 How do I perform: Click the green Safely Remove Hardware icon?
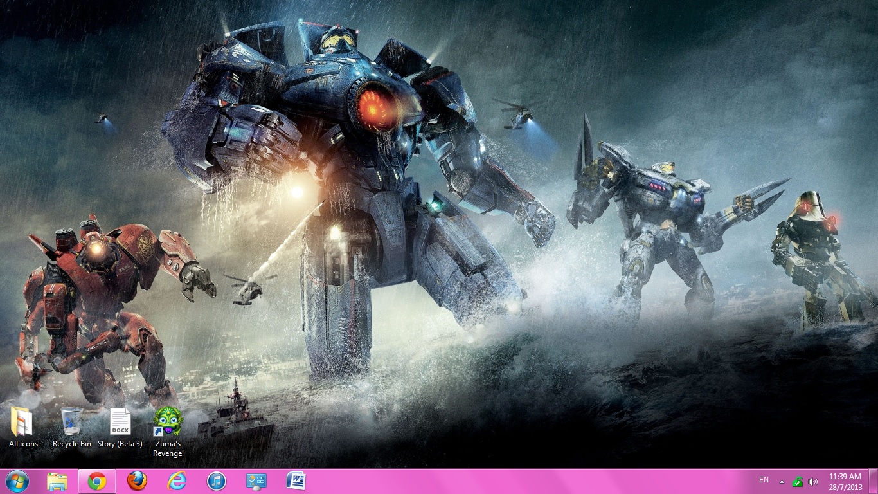798,481
